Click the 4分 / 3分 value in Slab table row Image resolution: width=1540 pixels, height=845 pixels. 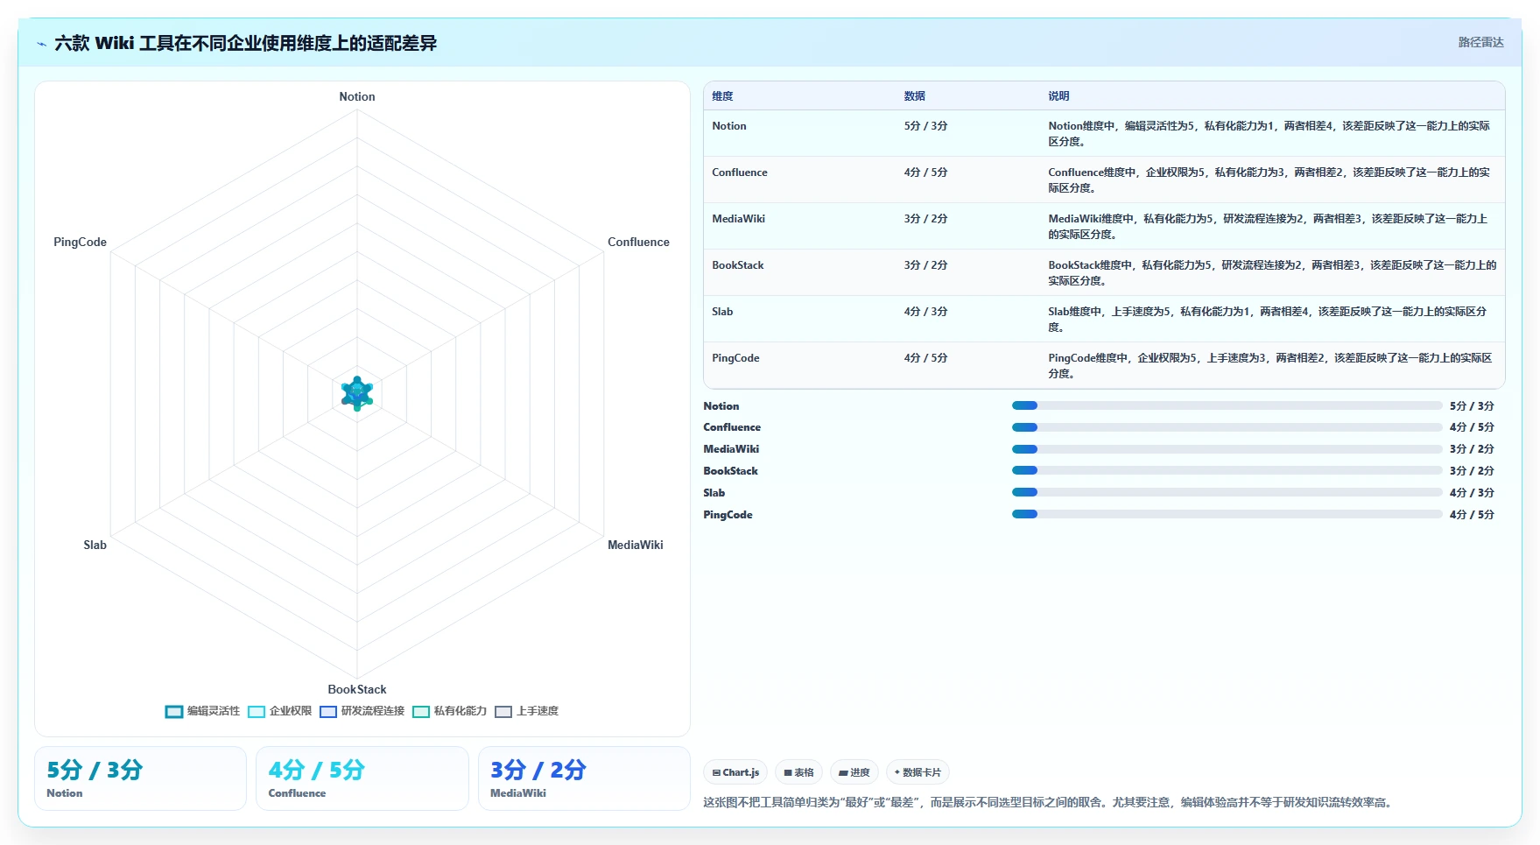coord(926,312)
